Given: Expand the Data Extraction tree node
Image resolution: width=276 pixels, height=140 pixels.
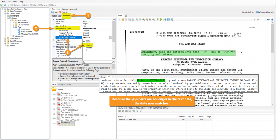Looking at the screenshot, I should [5, 39].
